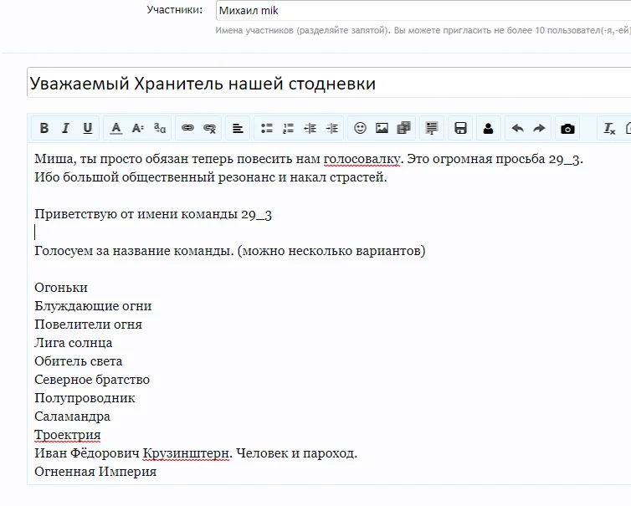Click the outdent icon
The image size is (631, 506).
pos(310,128)
